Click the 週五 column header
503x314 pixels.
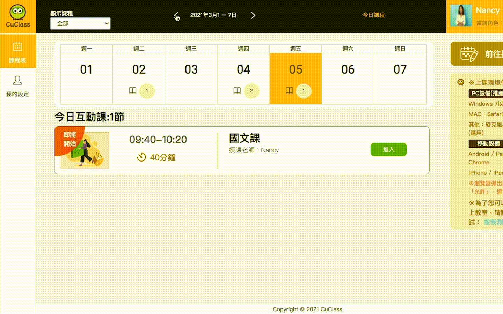[x=296, y=49]
